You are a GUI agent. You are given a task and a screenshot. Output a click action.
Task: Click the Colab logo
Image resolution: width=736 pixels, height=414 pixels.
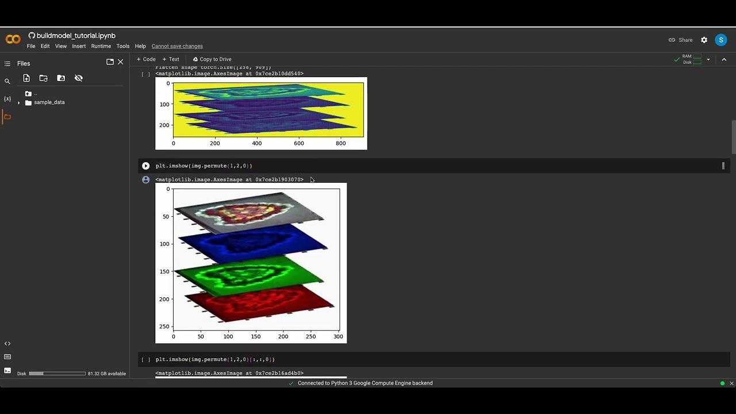13,39
